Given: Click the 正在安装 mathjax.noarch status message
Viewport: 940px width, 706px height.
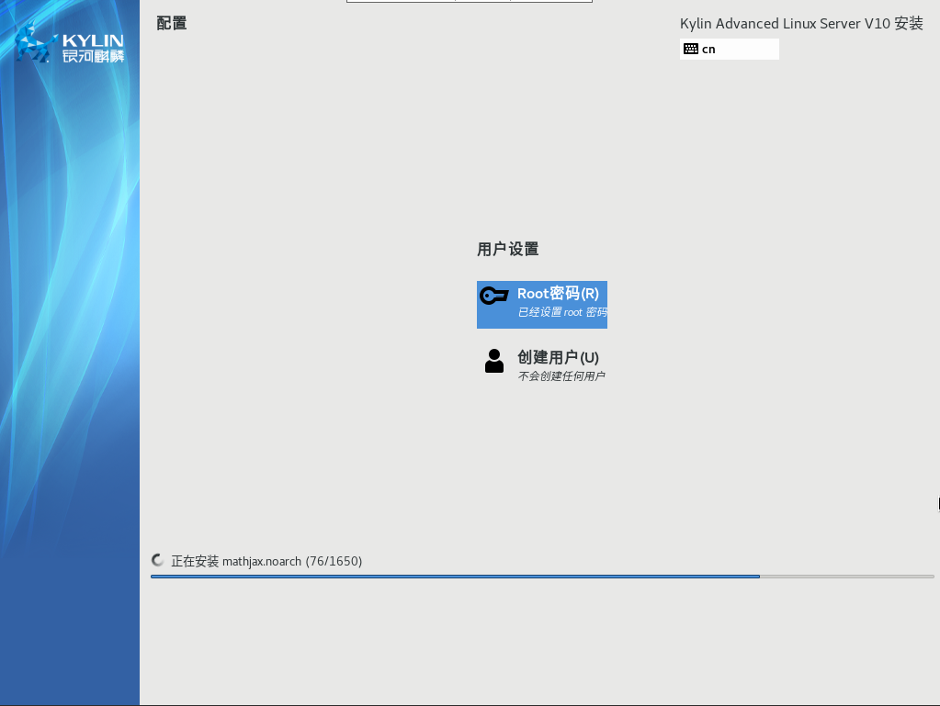Looking at the screenshot, I should [x=266, y=561].
